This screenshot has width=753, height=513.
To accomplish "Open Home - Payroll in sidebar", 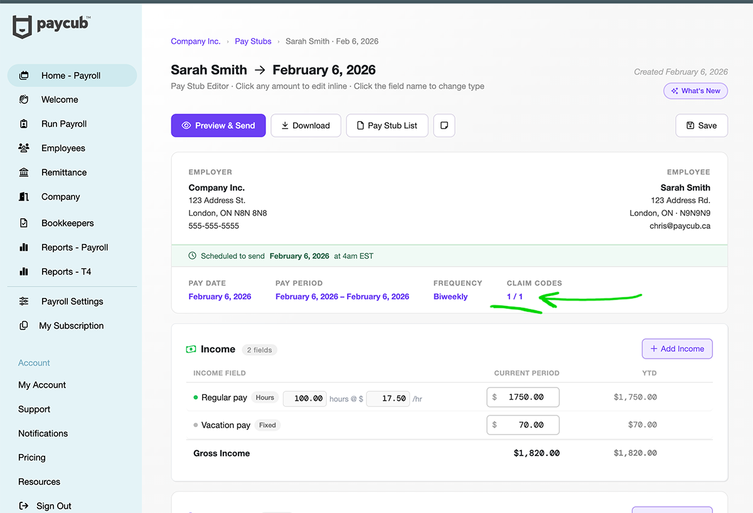I will 72,75.
